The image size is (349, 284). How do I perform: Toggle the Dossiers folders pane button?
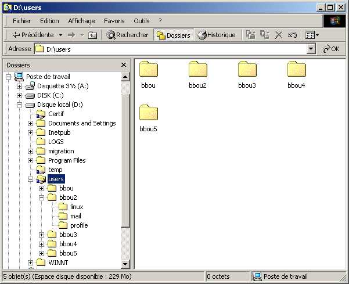174,35
